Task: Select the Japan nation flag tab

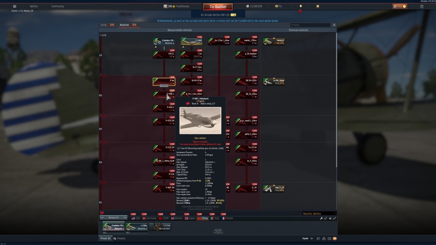Action: [189, 218]
